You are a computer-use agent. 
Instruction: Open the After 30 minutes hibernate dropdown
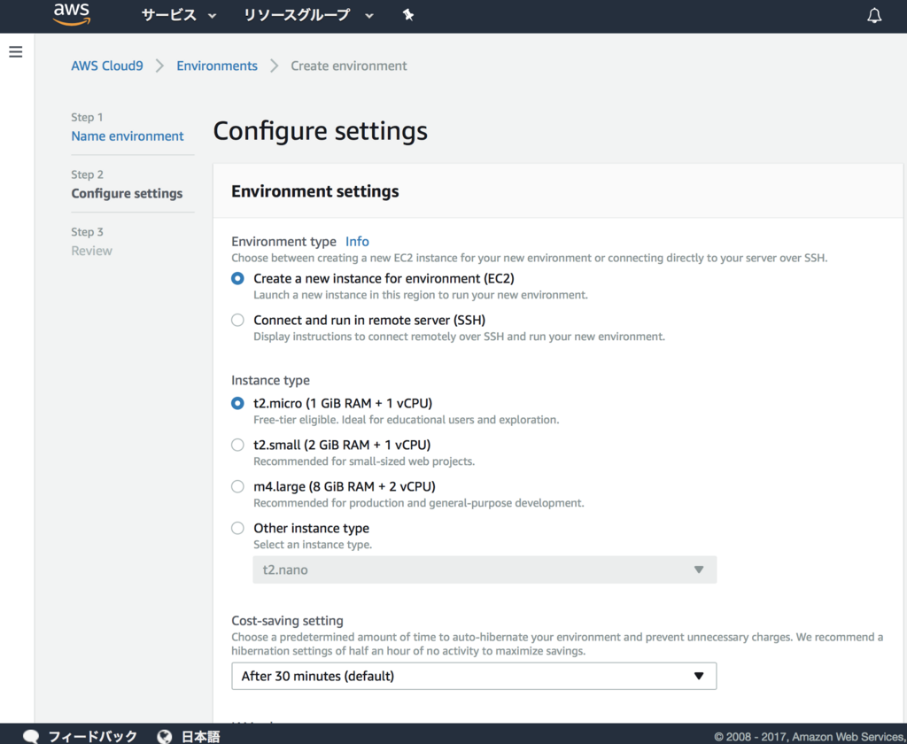click(474, 676)
